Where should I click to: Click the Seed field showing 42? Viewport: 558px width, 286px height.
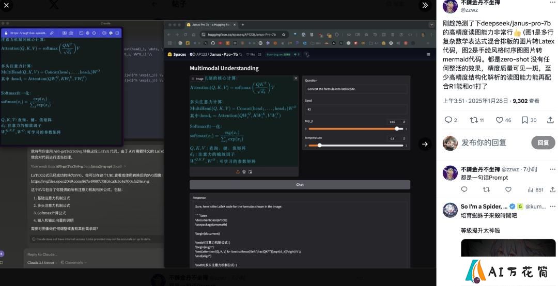pyautogui.click(x=356, y=109)
